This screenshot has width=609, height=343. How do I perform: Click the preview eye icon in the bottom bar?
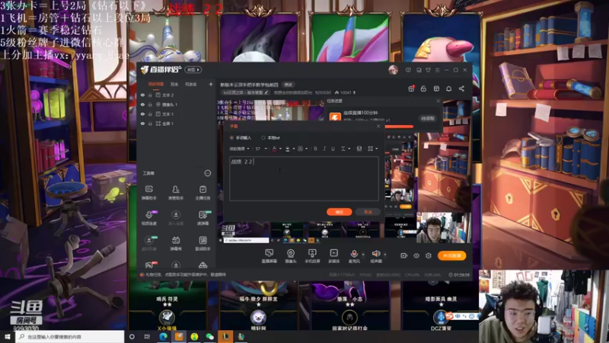point(416,255)
